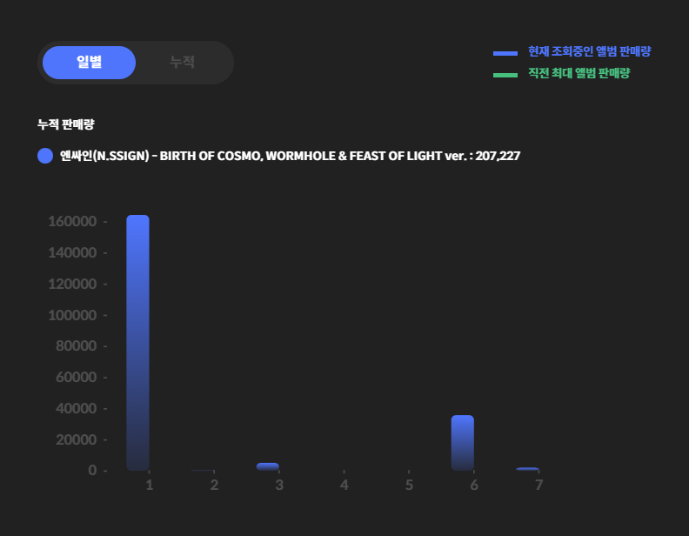
Task: Click the 100000 y-axis label
Action: click(72, 315)
